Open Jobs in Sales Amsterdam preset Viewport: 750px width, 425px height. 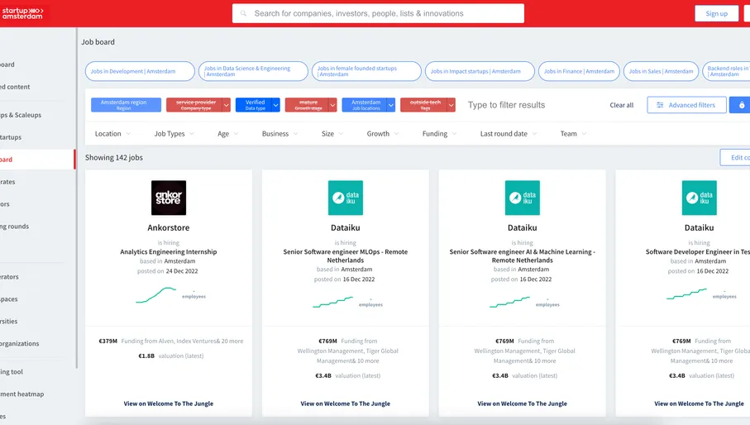pyautogui.click(x=661, y=71)
